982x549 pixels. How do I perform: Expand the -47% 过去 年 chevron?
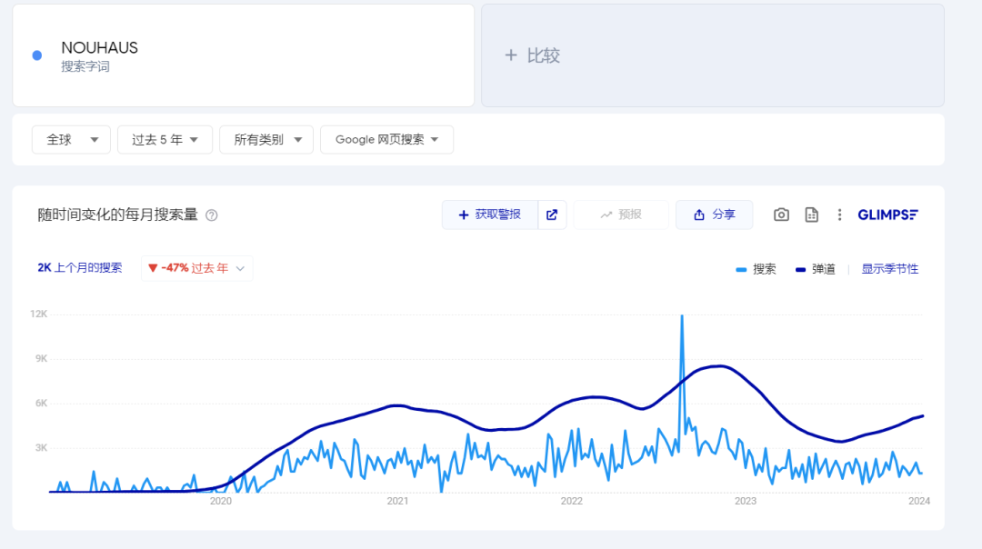click(x=239, y=268)
